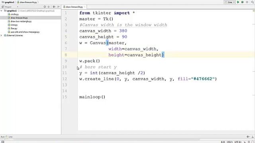Click the Run tool window label at bottom

click(3, 137)
